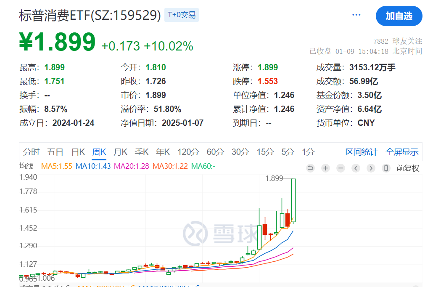Select the 周K weekly chart tab
Image resolution: width=433 pixels, height=287 pixels.
point(99,152)
